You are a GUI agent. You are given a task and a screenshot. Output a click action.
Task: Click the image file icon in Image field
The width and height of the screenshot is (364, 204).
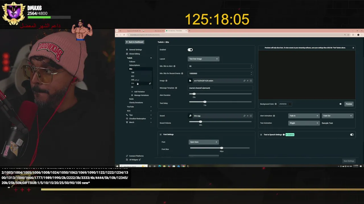[x=190, y=81]
